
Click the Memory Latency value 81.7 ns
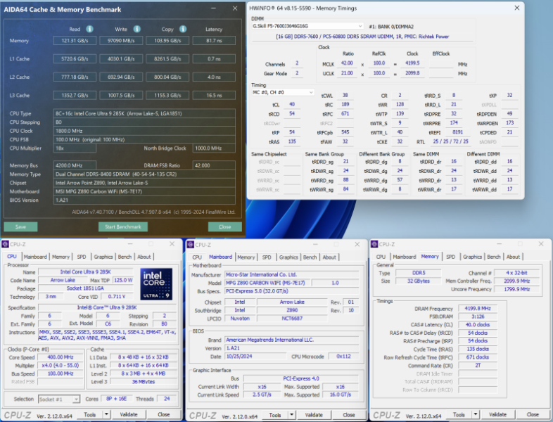pyautogui.click(x=214, y=41)
